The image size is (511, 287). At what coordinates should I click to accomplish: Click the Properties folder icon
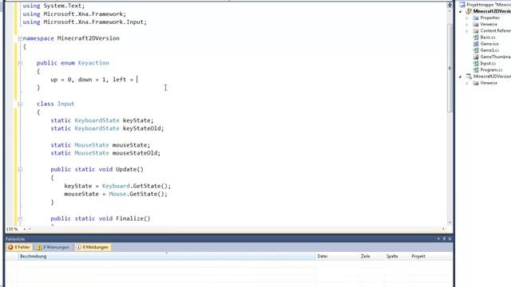click(476, 18)
